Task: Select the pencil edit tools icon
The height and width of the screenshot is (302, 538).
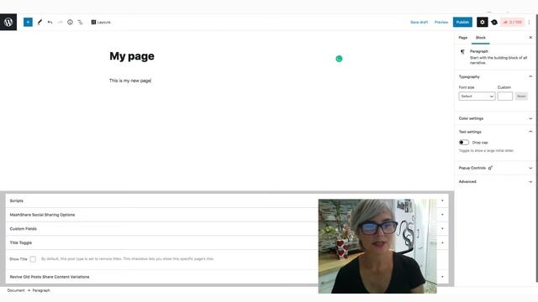Action: (40, 23)
